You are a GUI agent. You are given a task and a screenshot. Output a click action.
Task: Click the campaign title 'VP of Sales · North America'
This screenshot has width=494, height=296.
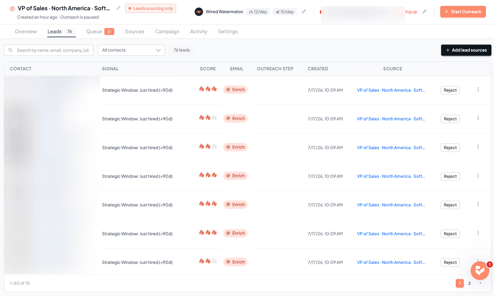pyautogui.click(x=64, y=8)
